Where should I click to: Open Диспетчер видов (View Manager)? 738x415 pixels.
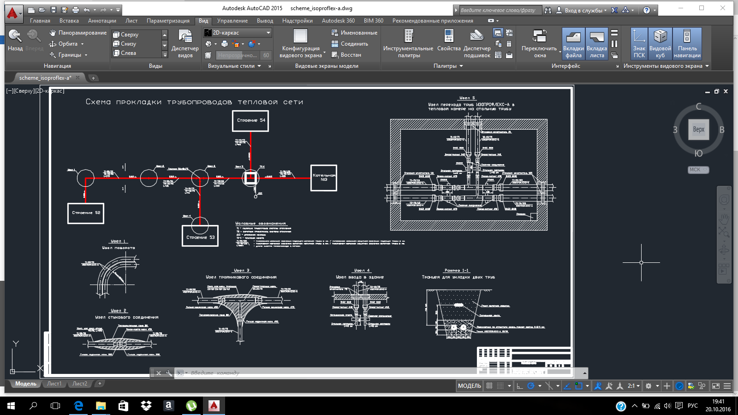tap(185, 44)
